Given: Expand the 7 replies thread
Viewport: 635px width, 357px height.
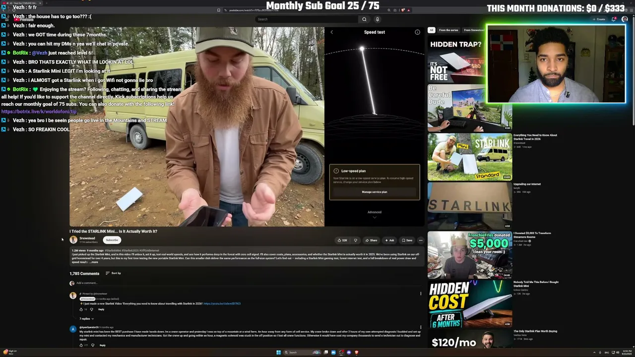Looking at the screenshot, I should [x=87, y=319].
